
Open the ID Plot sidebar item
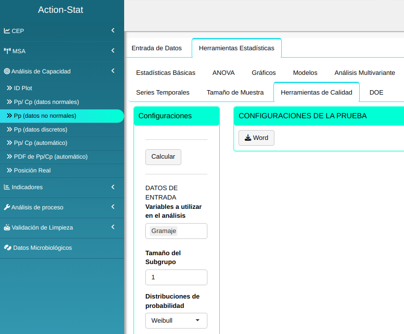tap(23, 88)
